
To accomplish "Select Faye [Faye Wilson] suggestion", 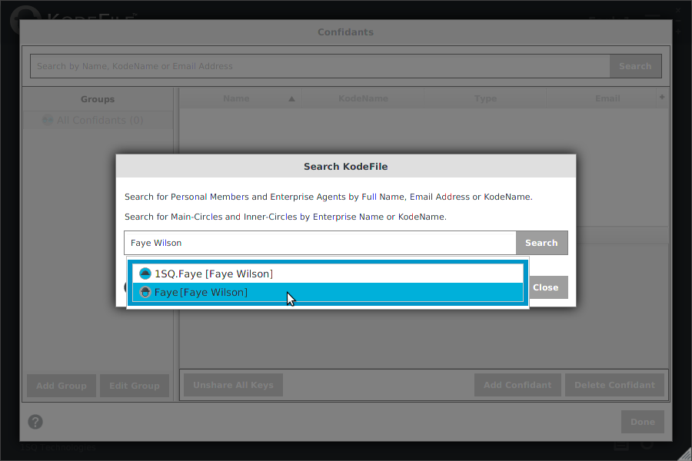I will 328,293.
